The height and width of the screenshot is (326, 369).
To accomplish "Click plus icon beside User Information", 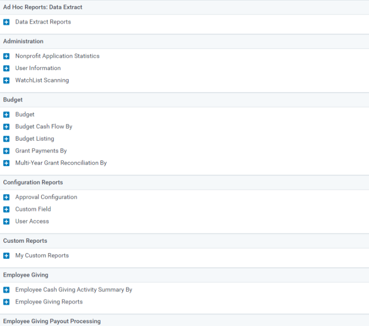I will (x=6, y=68).
